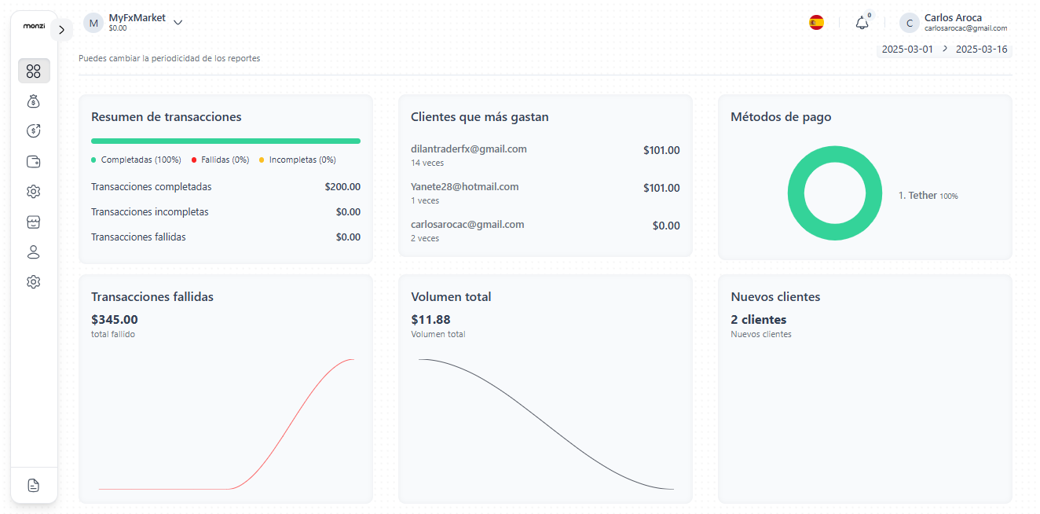Open the bottom settings gear icon

coord(33,281)
